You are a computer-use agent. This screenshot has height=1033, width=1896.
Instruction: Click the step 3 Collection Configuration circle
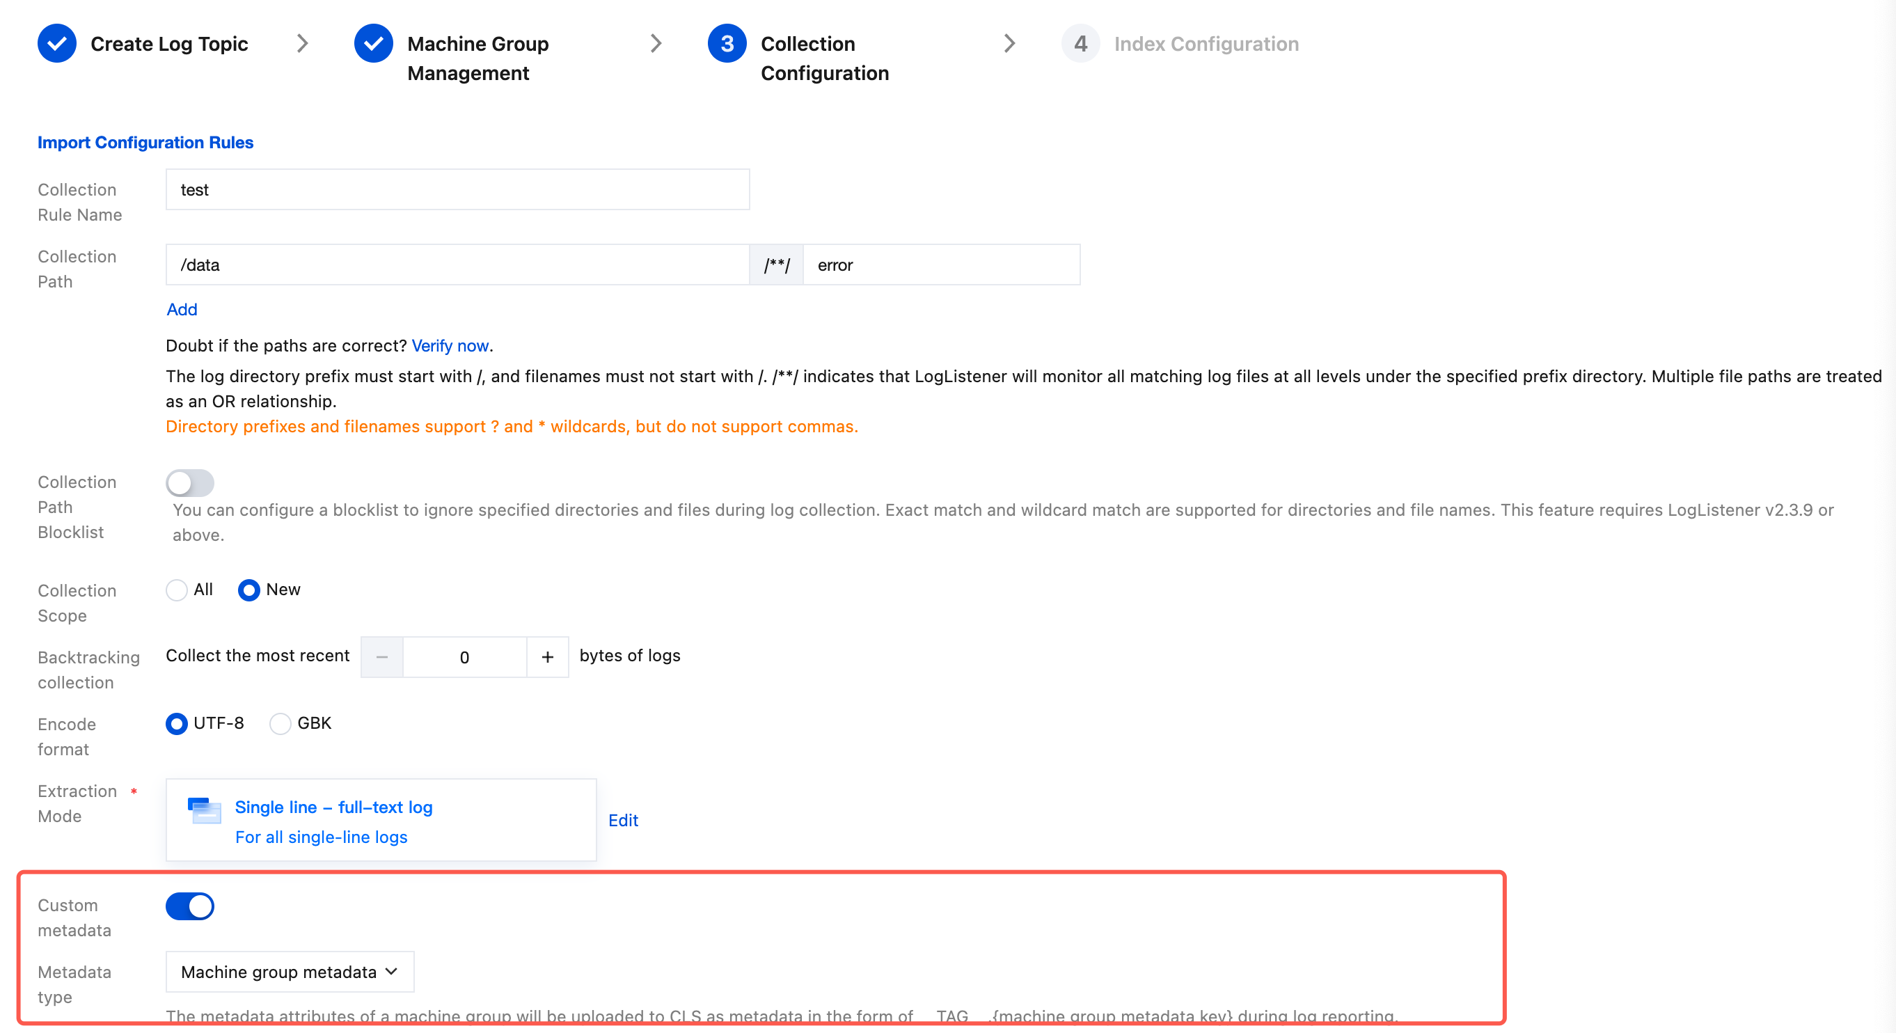tap(727, 43)
